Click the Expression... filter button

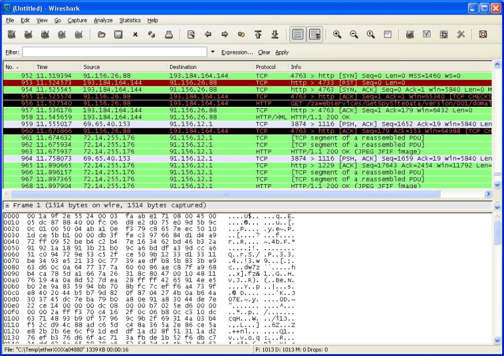point(237,52)
